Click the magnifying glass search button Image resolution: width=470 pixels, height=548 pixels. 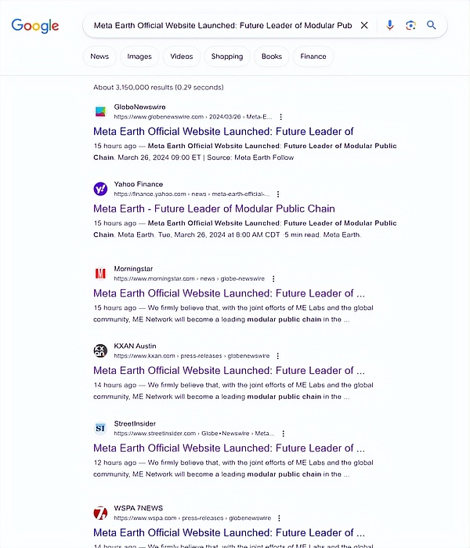(x=431, y=25)
